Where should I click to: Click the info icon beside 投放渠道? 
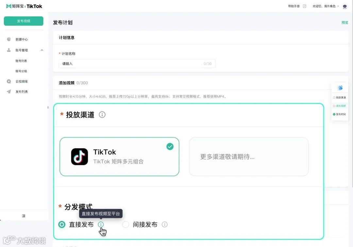click(x=102, y=114)
